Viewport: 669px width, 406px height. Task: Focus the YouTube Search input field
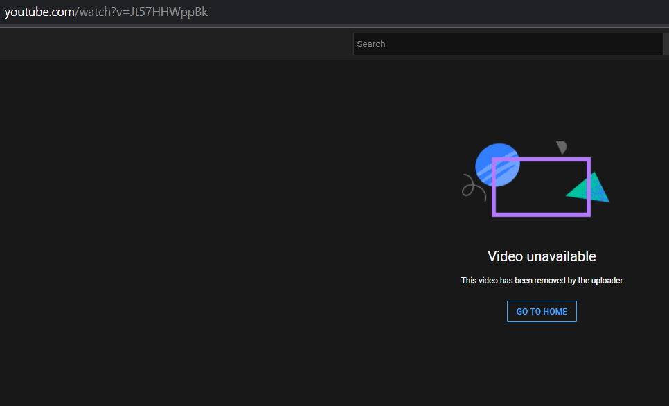click(508, 44)
